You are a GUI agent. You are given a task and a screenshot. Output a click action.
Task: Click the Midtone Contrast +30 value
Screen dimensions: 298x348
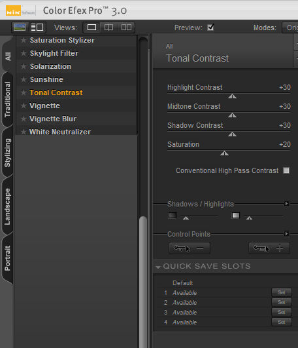coord(285,106)
